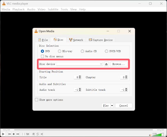Screen dimensions: 167x137
Task: Click the Browse... button
Action: point(119,64)
